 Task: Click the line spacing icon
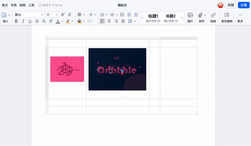[x=130, y=21]
